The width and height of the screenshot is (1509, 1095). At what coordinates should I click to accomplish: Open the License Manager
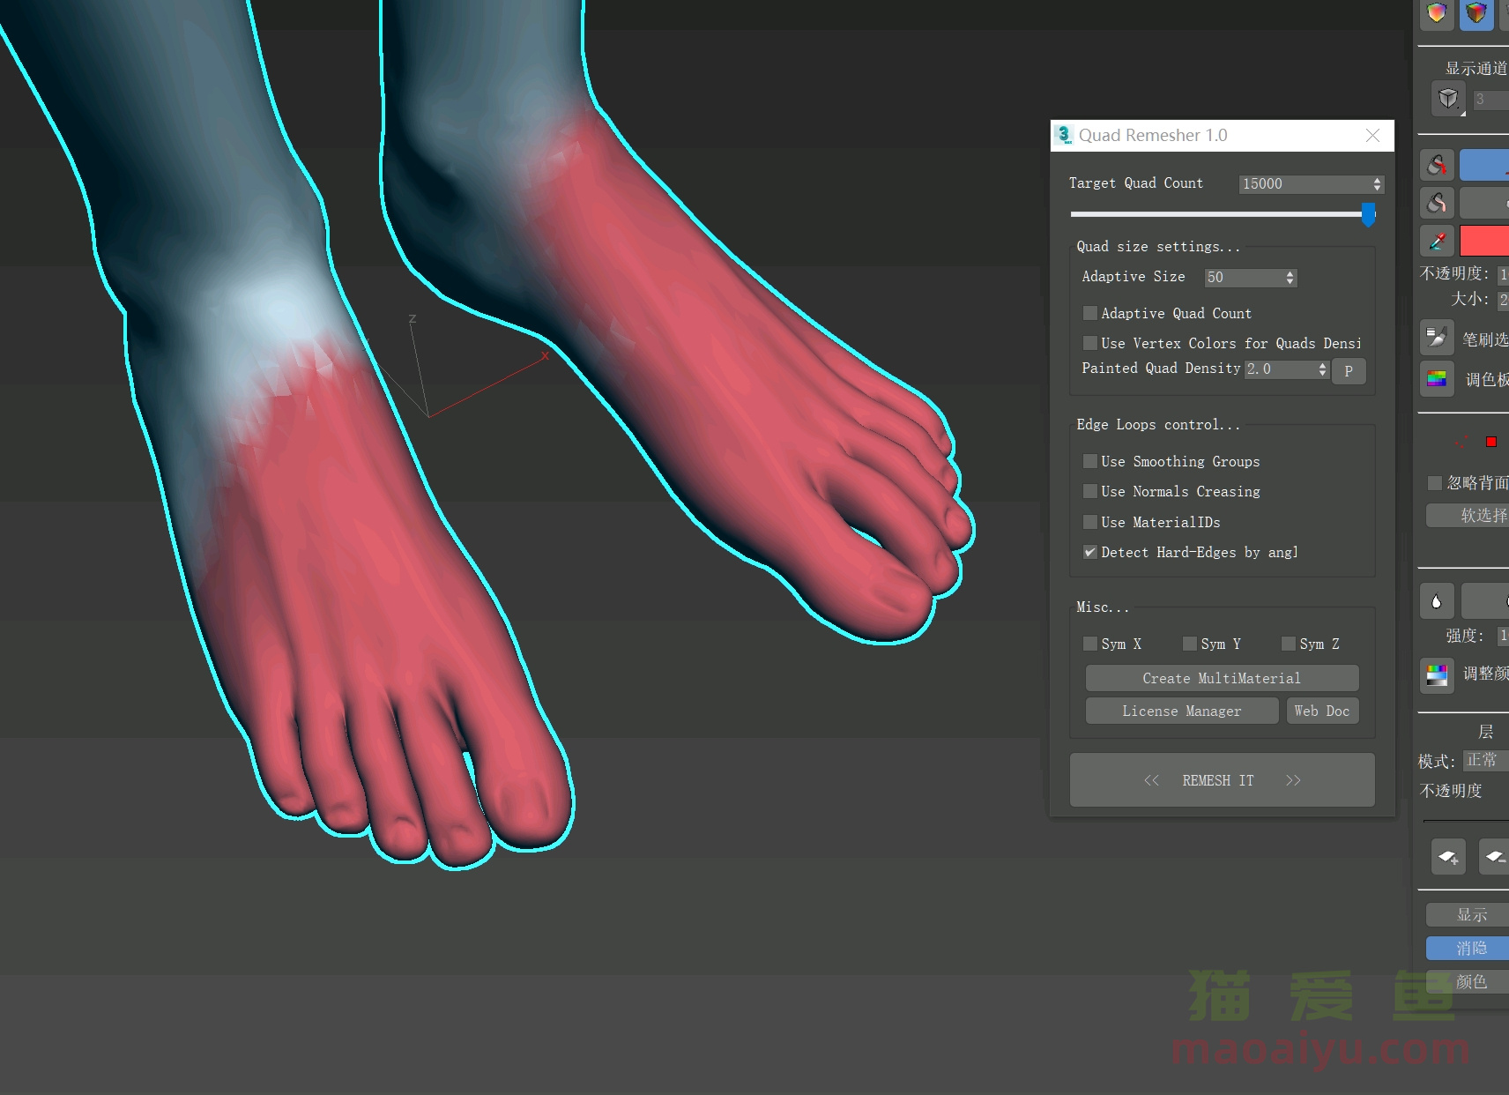(1181, 711)
